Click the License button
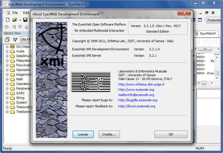 coord(83,134)
